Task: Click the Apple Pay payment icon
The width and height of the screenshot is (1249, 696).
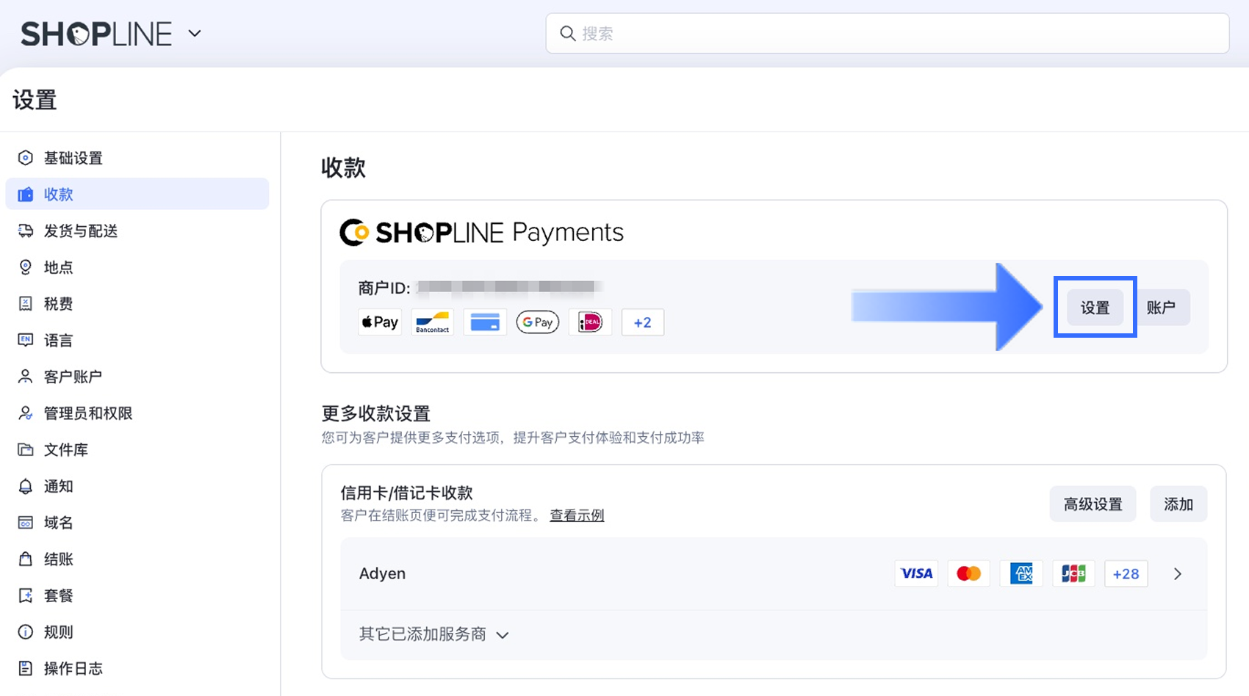Action: pos(380,322)
